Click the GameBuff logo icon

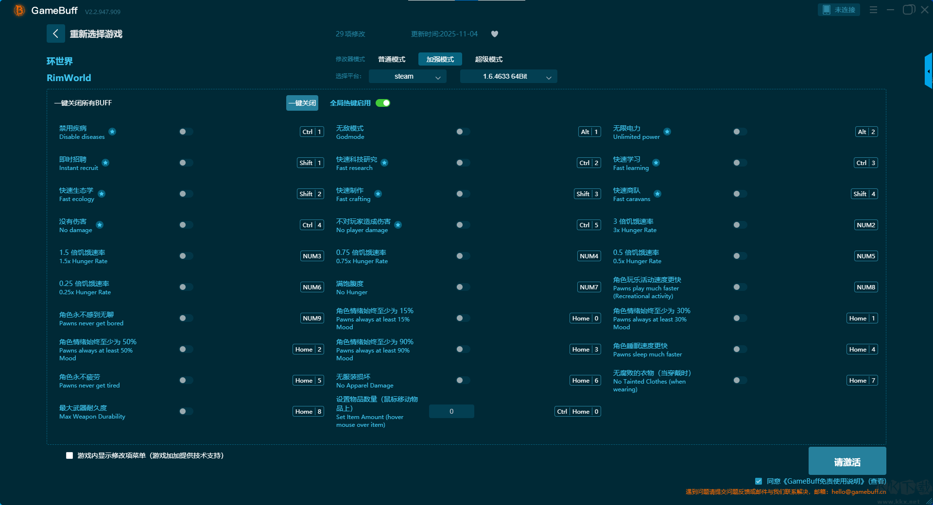coord(19,10)
